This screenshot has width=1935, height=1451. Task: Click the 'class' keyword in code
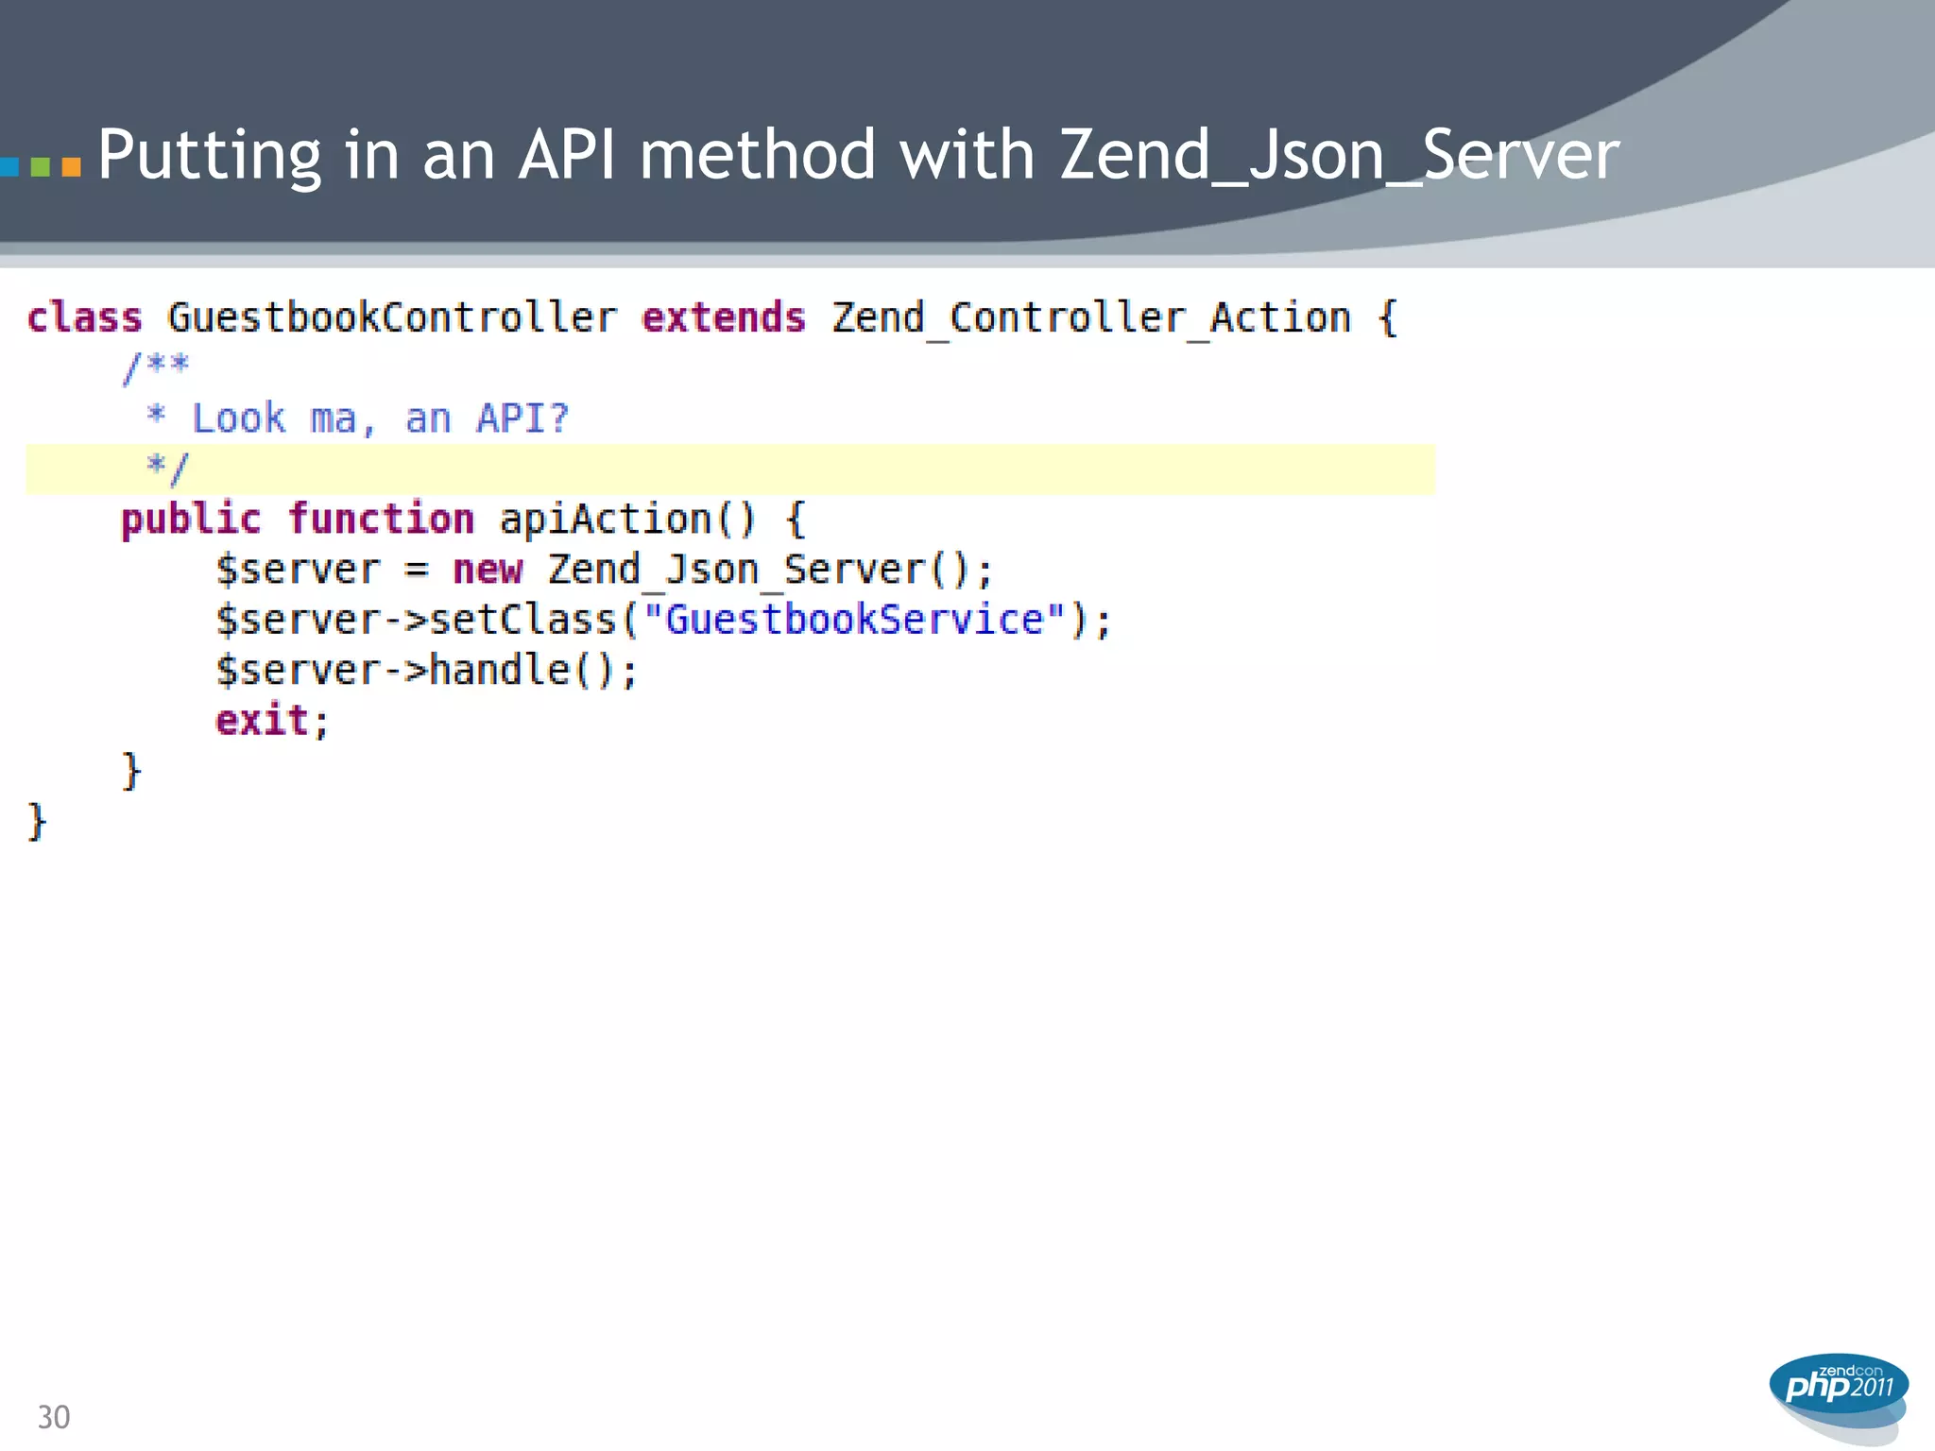(84, 318)
